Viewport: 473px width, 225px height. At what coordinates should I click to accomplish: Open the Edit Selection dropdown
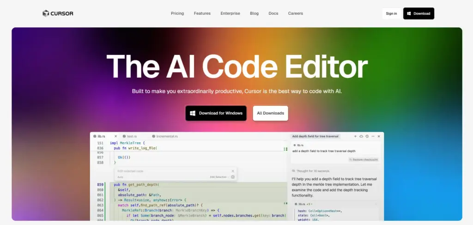click(x=219, y=177)
